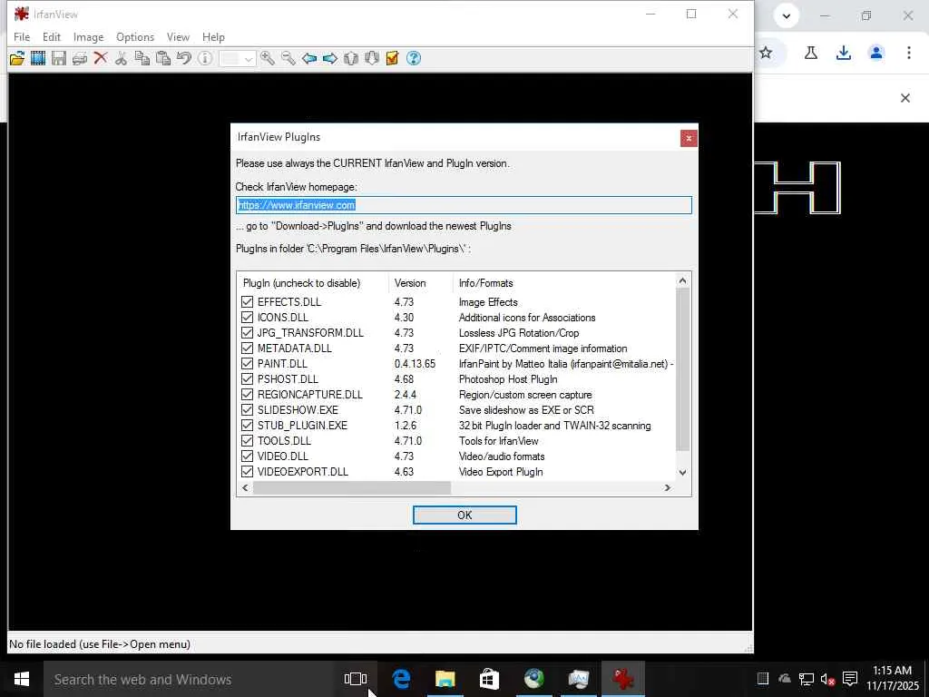Open the browser tab search chevron
Viewport: 929px width, 697px height.
(787, 16)
